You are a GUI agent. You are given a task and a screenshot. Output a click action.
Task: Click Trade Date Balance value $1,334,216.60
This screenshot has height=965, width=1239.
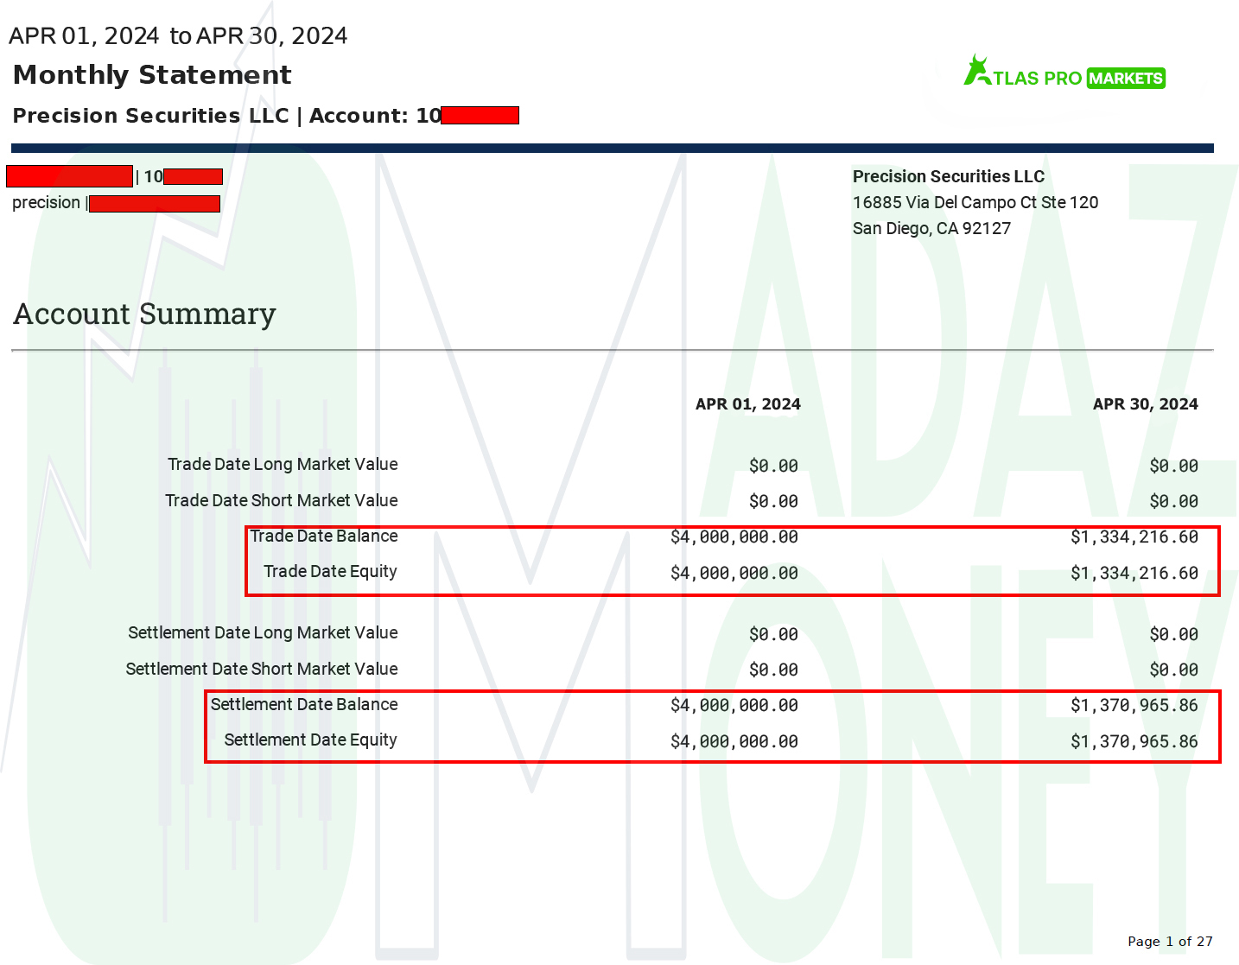[x=1134, y=537]
